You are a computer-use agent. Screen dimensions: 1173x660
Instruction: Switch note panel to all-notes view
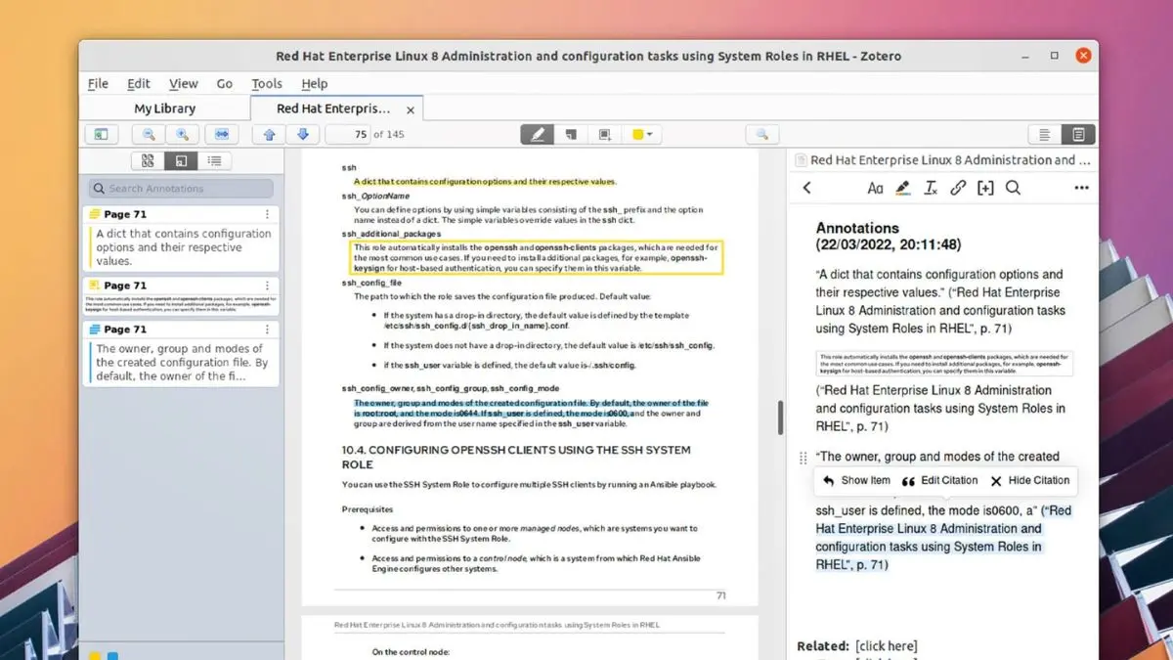tap(1044, 134)
